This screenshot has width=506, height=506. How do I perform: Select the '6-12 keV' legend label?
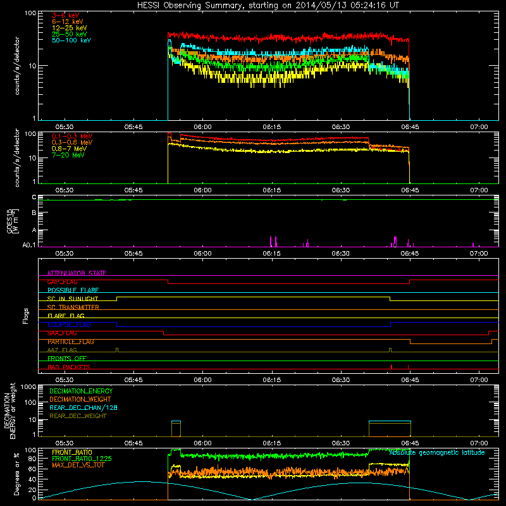68,22
